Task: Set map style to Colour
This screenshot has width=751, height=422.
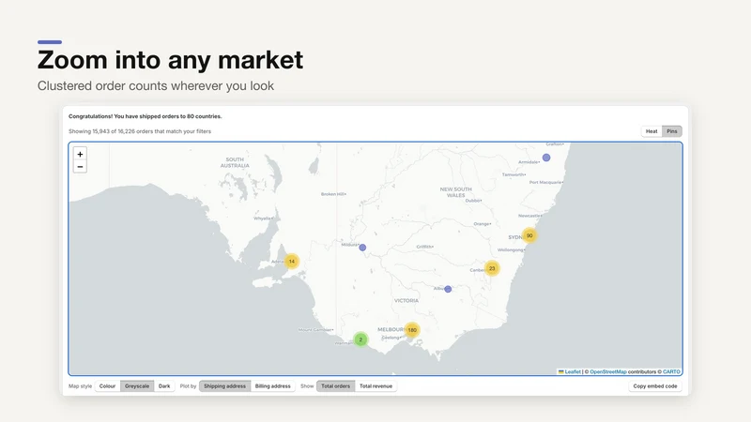Action: pyautogui.click(x=107, y=386)
